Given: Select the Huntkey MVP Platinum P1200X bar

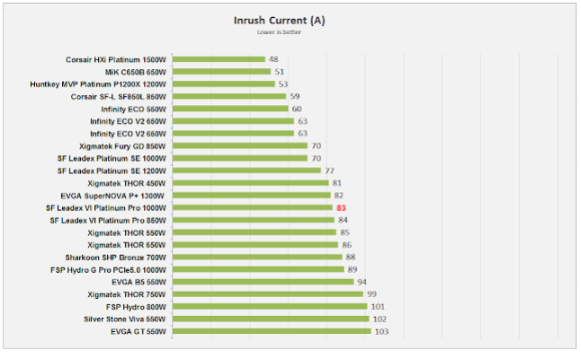Looking at the screenshot, I should click(223, 84).
